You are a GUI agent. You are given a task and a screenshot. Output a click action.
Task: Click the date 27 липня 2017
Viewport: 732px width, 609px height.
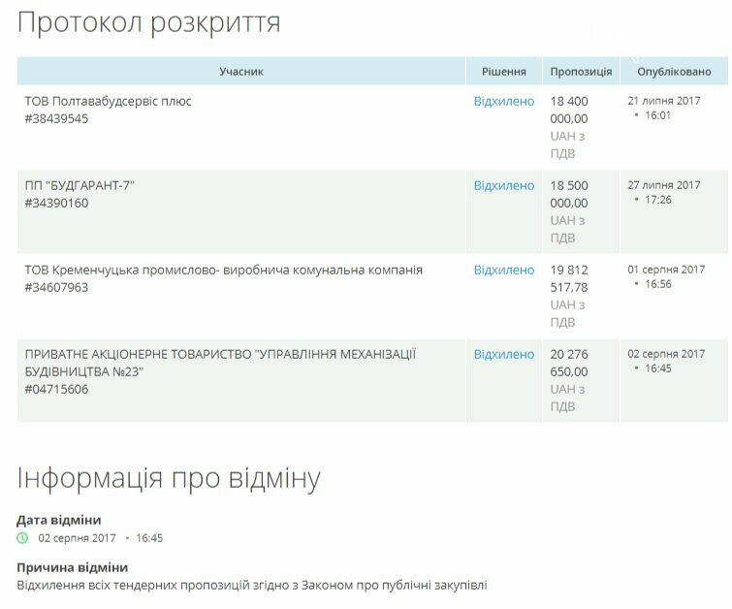664,185
